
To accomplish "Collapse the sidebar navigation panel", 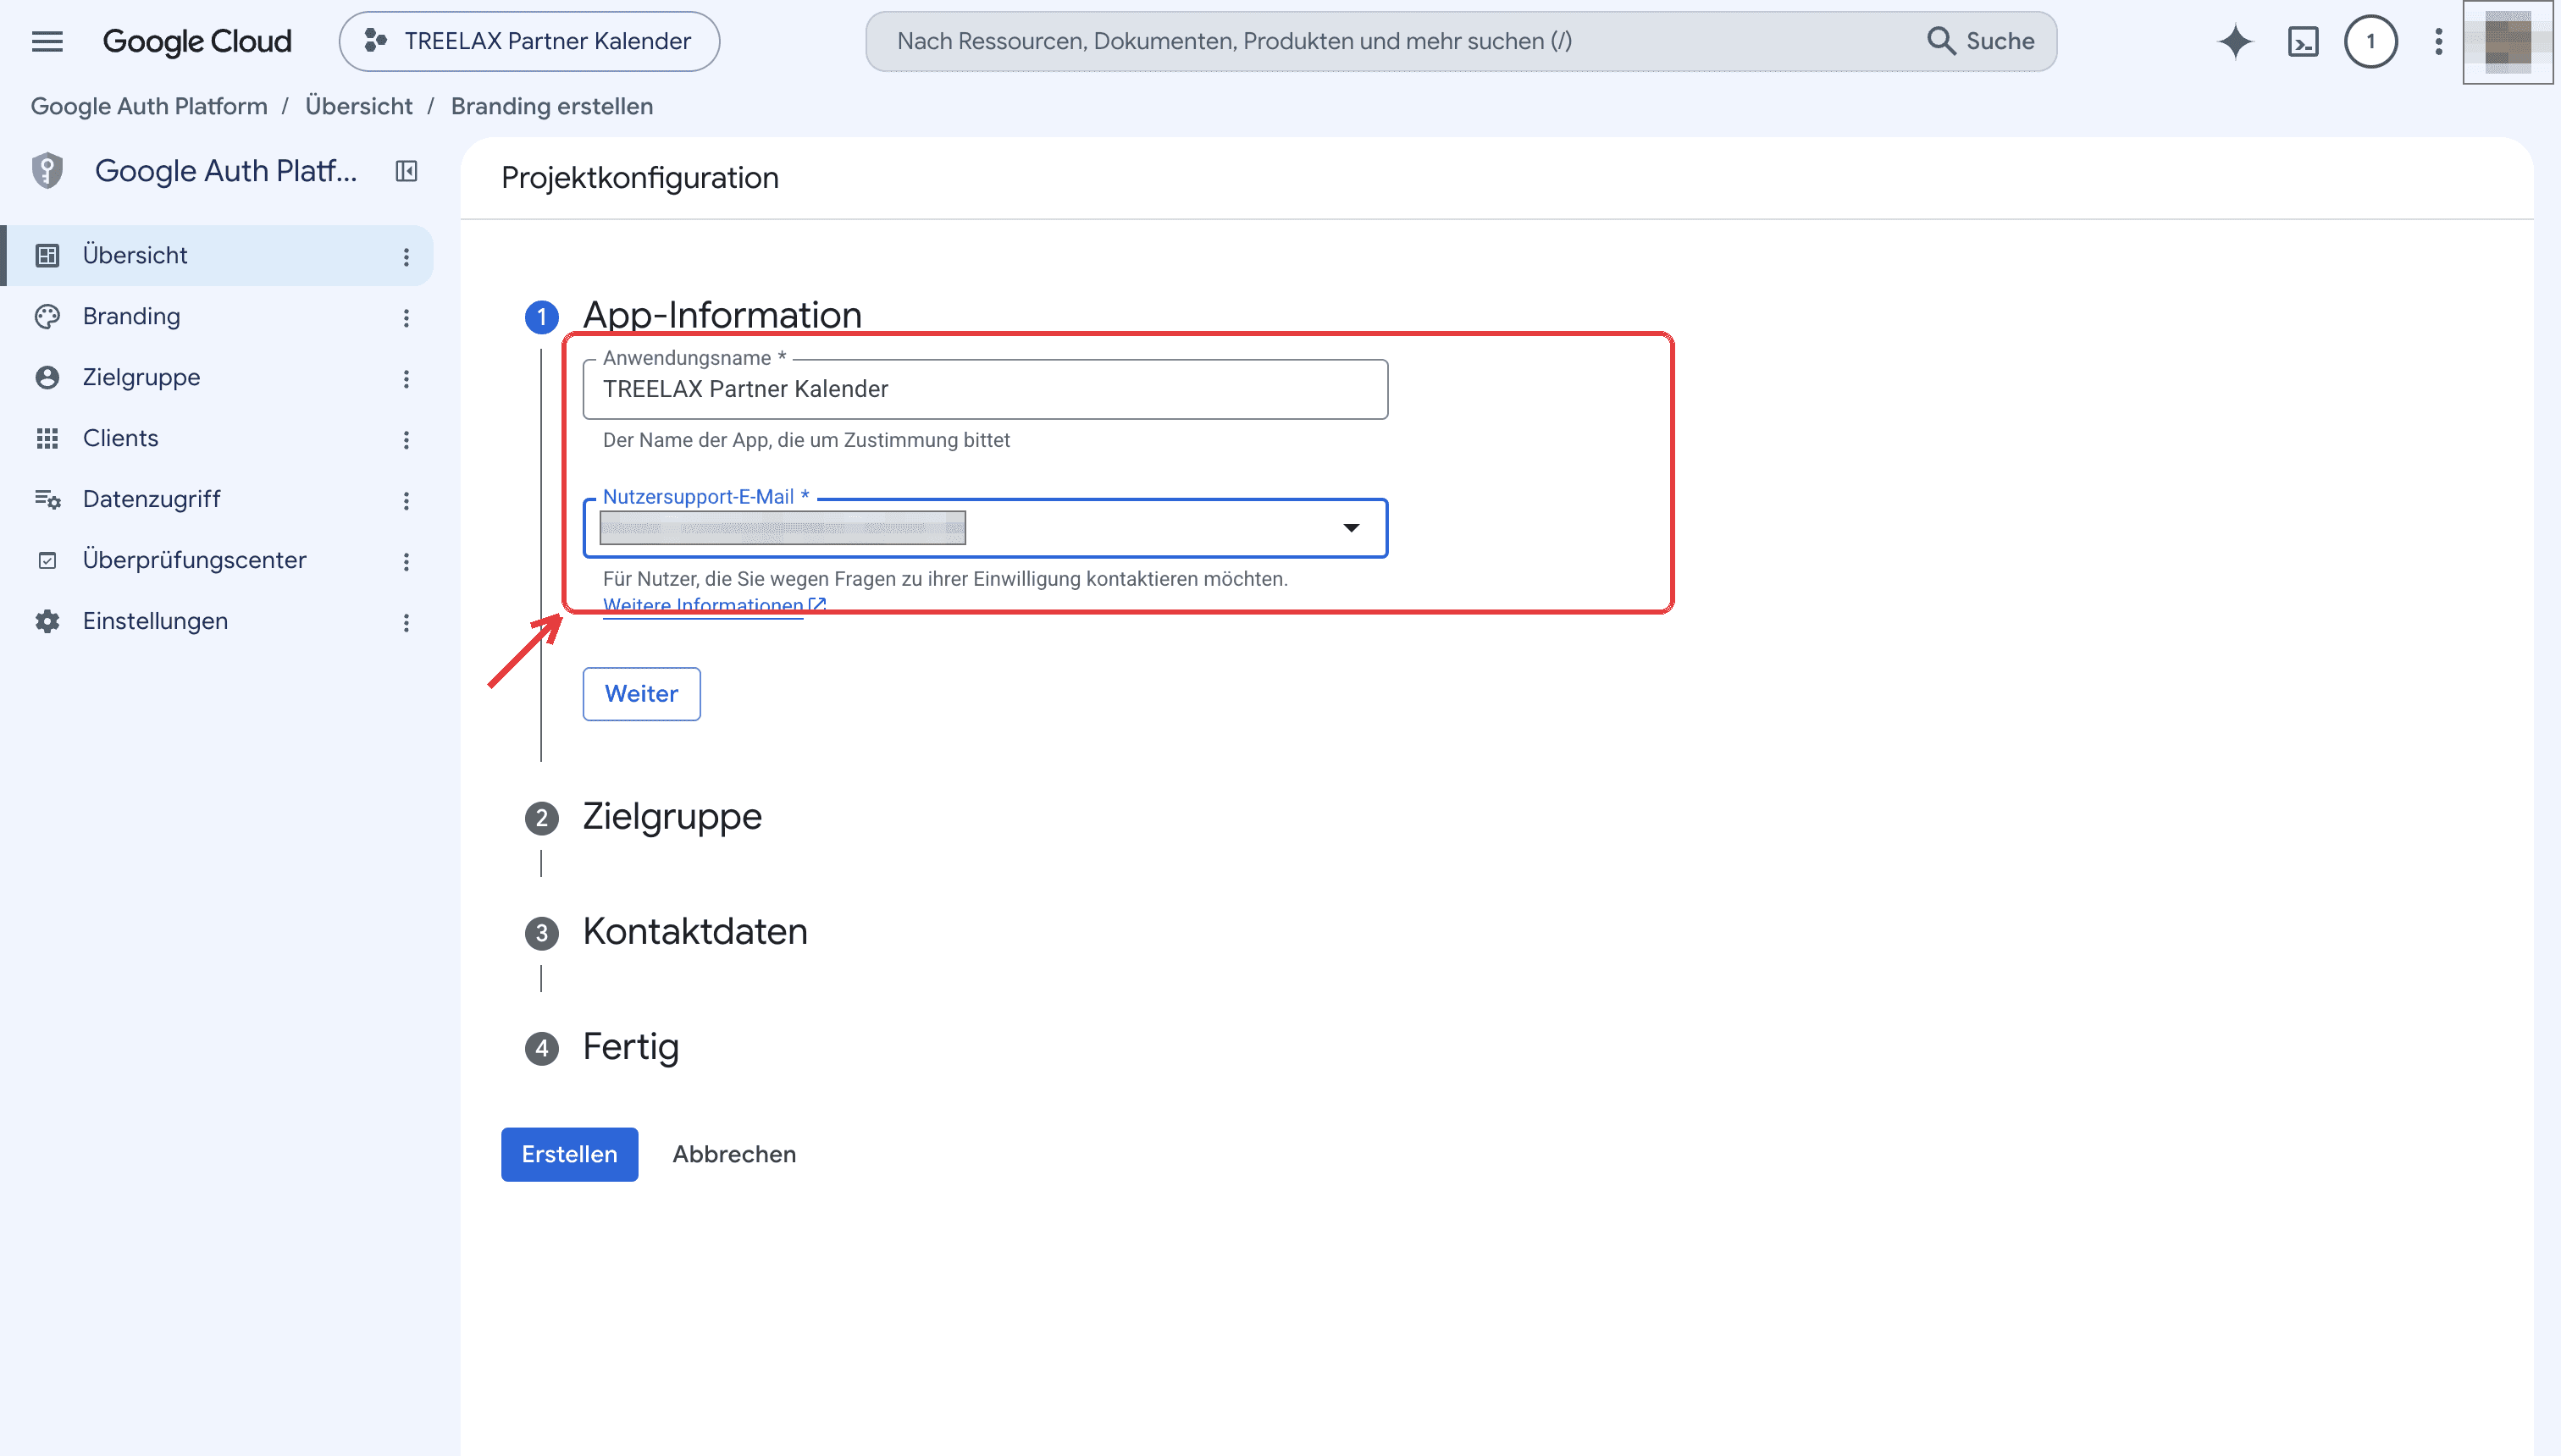I will coord(407,171).
